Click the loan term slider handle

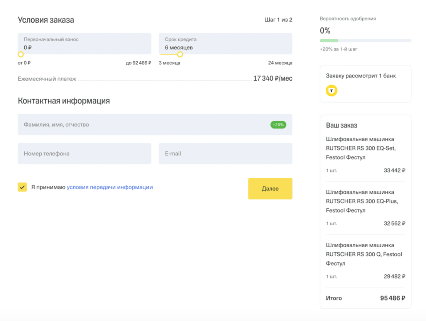click(180, 54)
